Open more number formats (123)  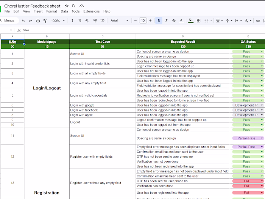102,20
